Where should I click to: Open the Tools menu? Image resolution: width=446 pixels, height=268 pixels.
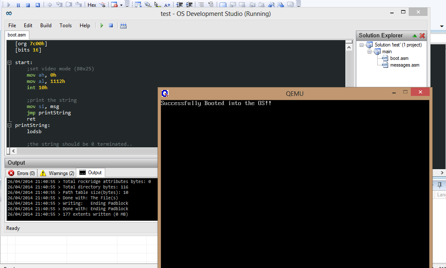(x=65, y=26)
